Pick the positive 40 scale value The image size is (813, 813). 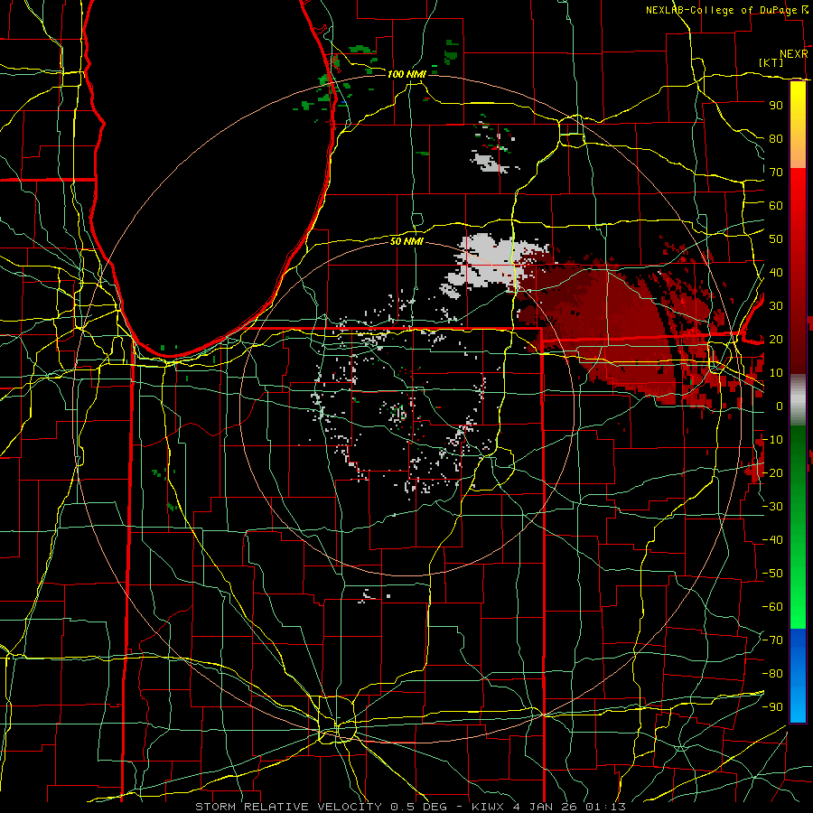(x=776, y=272)
